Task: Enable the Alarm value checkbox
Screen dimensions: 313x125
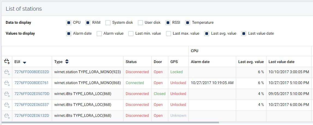Action: [x=99, y=34]
